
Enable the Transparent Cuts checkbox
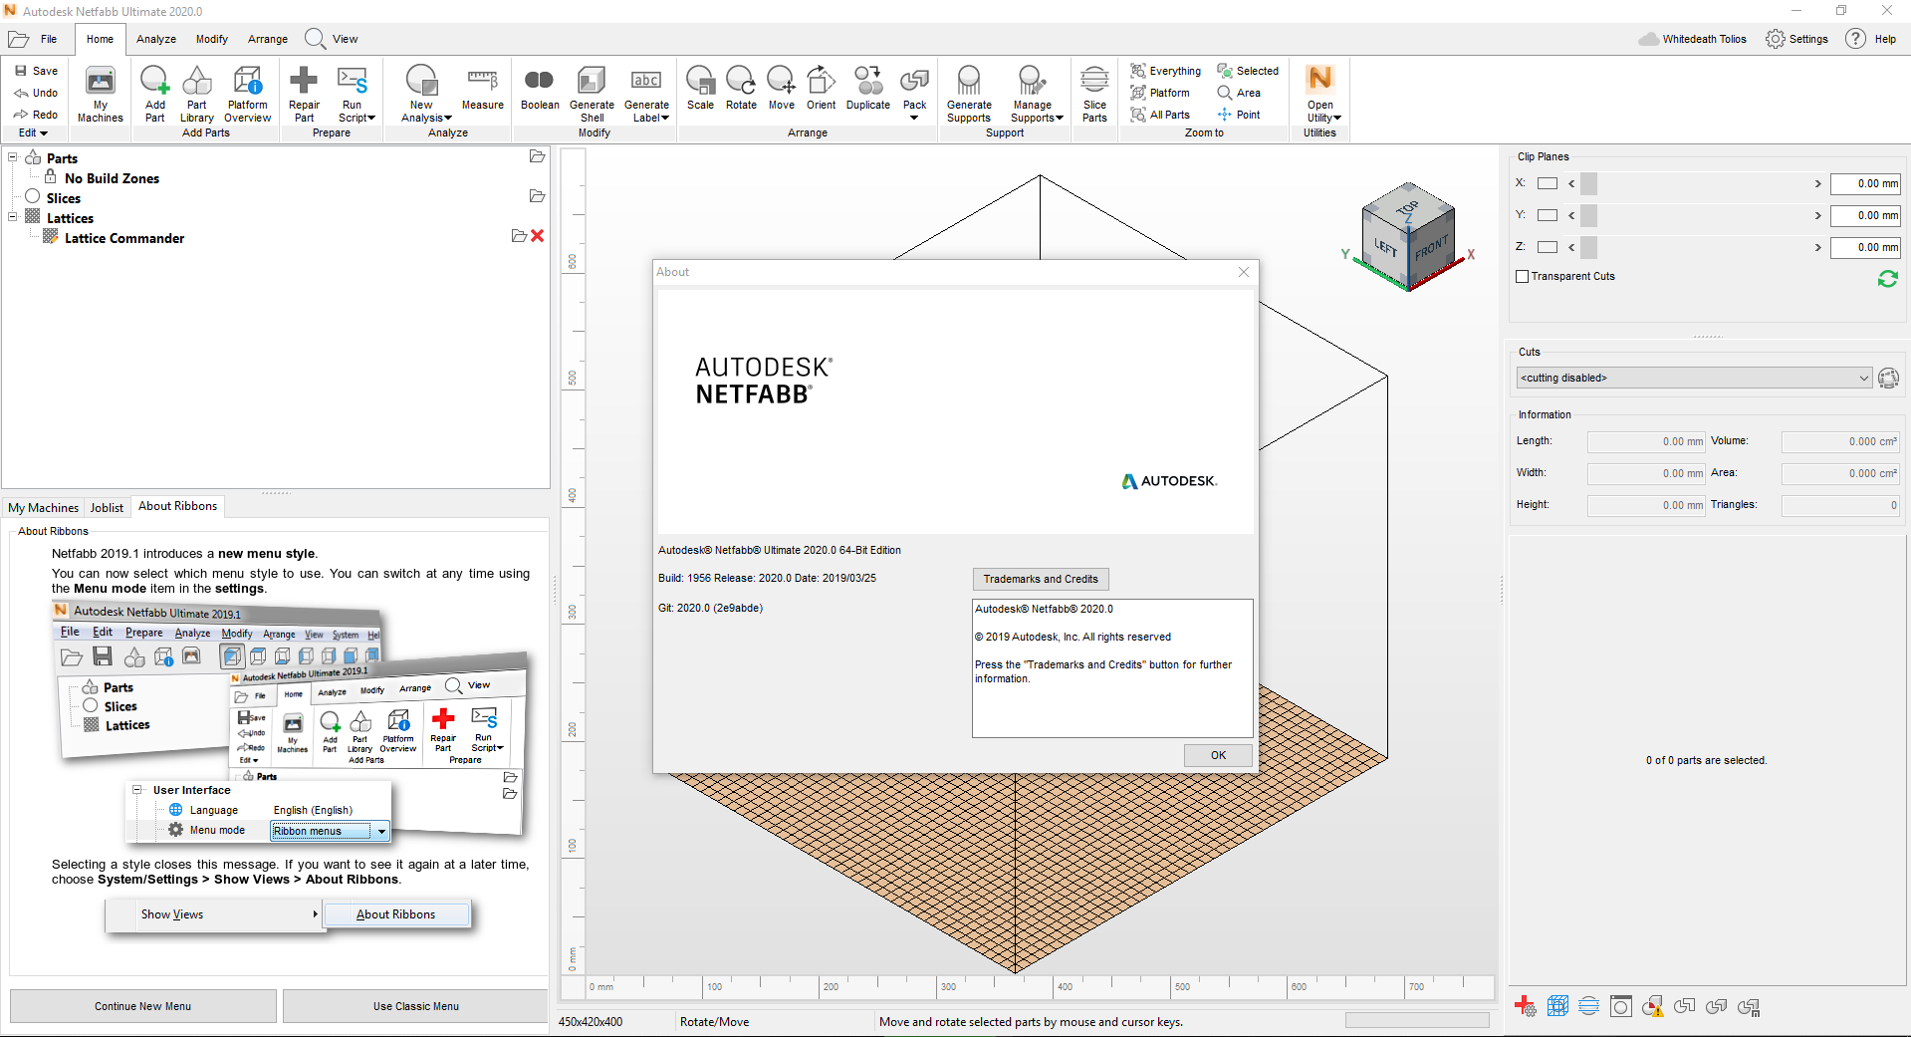1522,277
